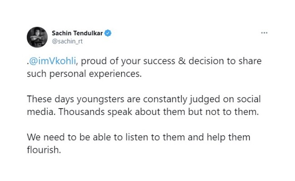The width and height of the screenshot is (295, 181).
Task: Click the text "such personal experiences."
Action: pyautogui.click(x=84, y=74)
